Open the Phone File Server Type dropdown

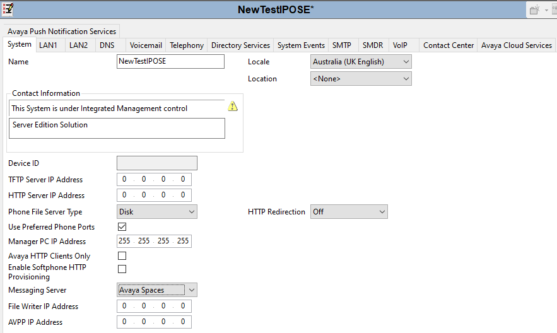(157, 211)
